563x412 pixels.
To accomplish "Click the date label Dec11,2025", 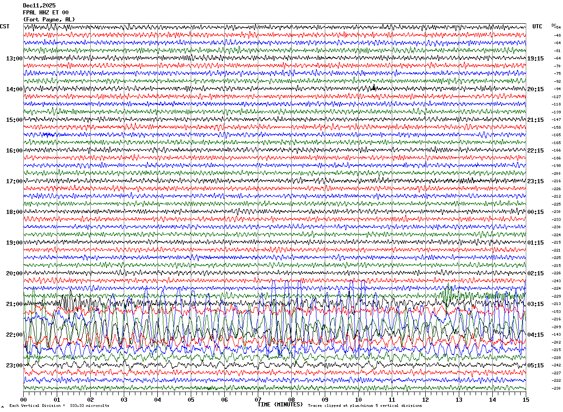I will point(39,6).
